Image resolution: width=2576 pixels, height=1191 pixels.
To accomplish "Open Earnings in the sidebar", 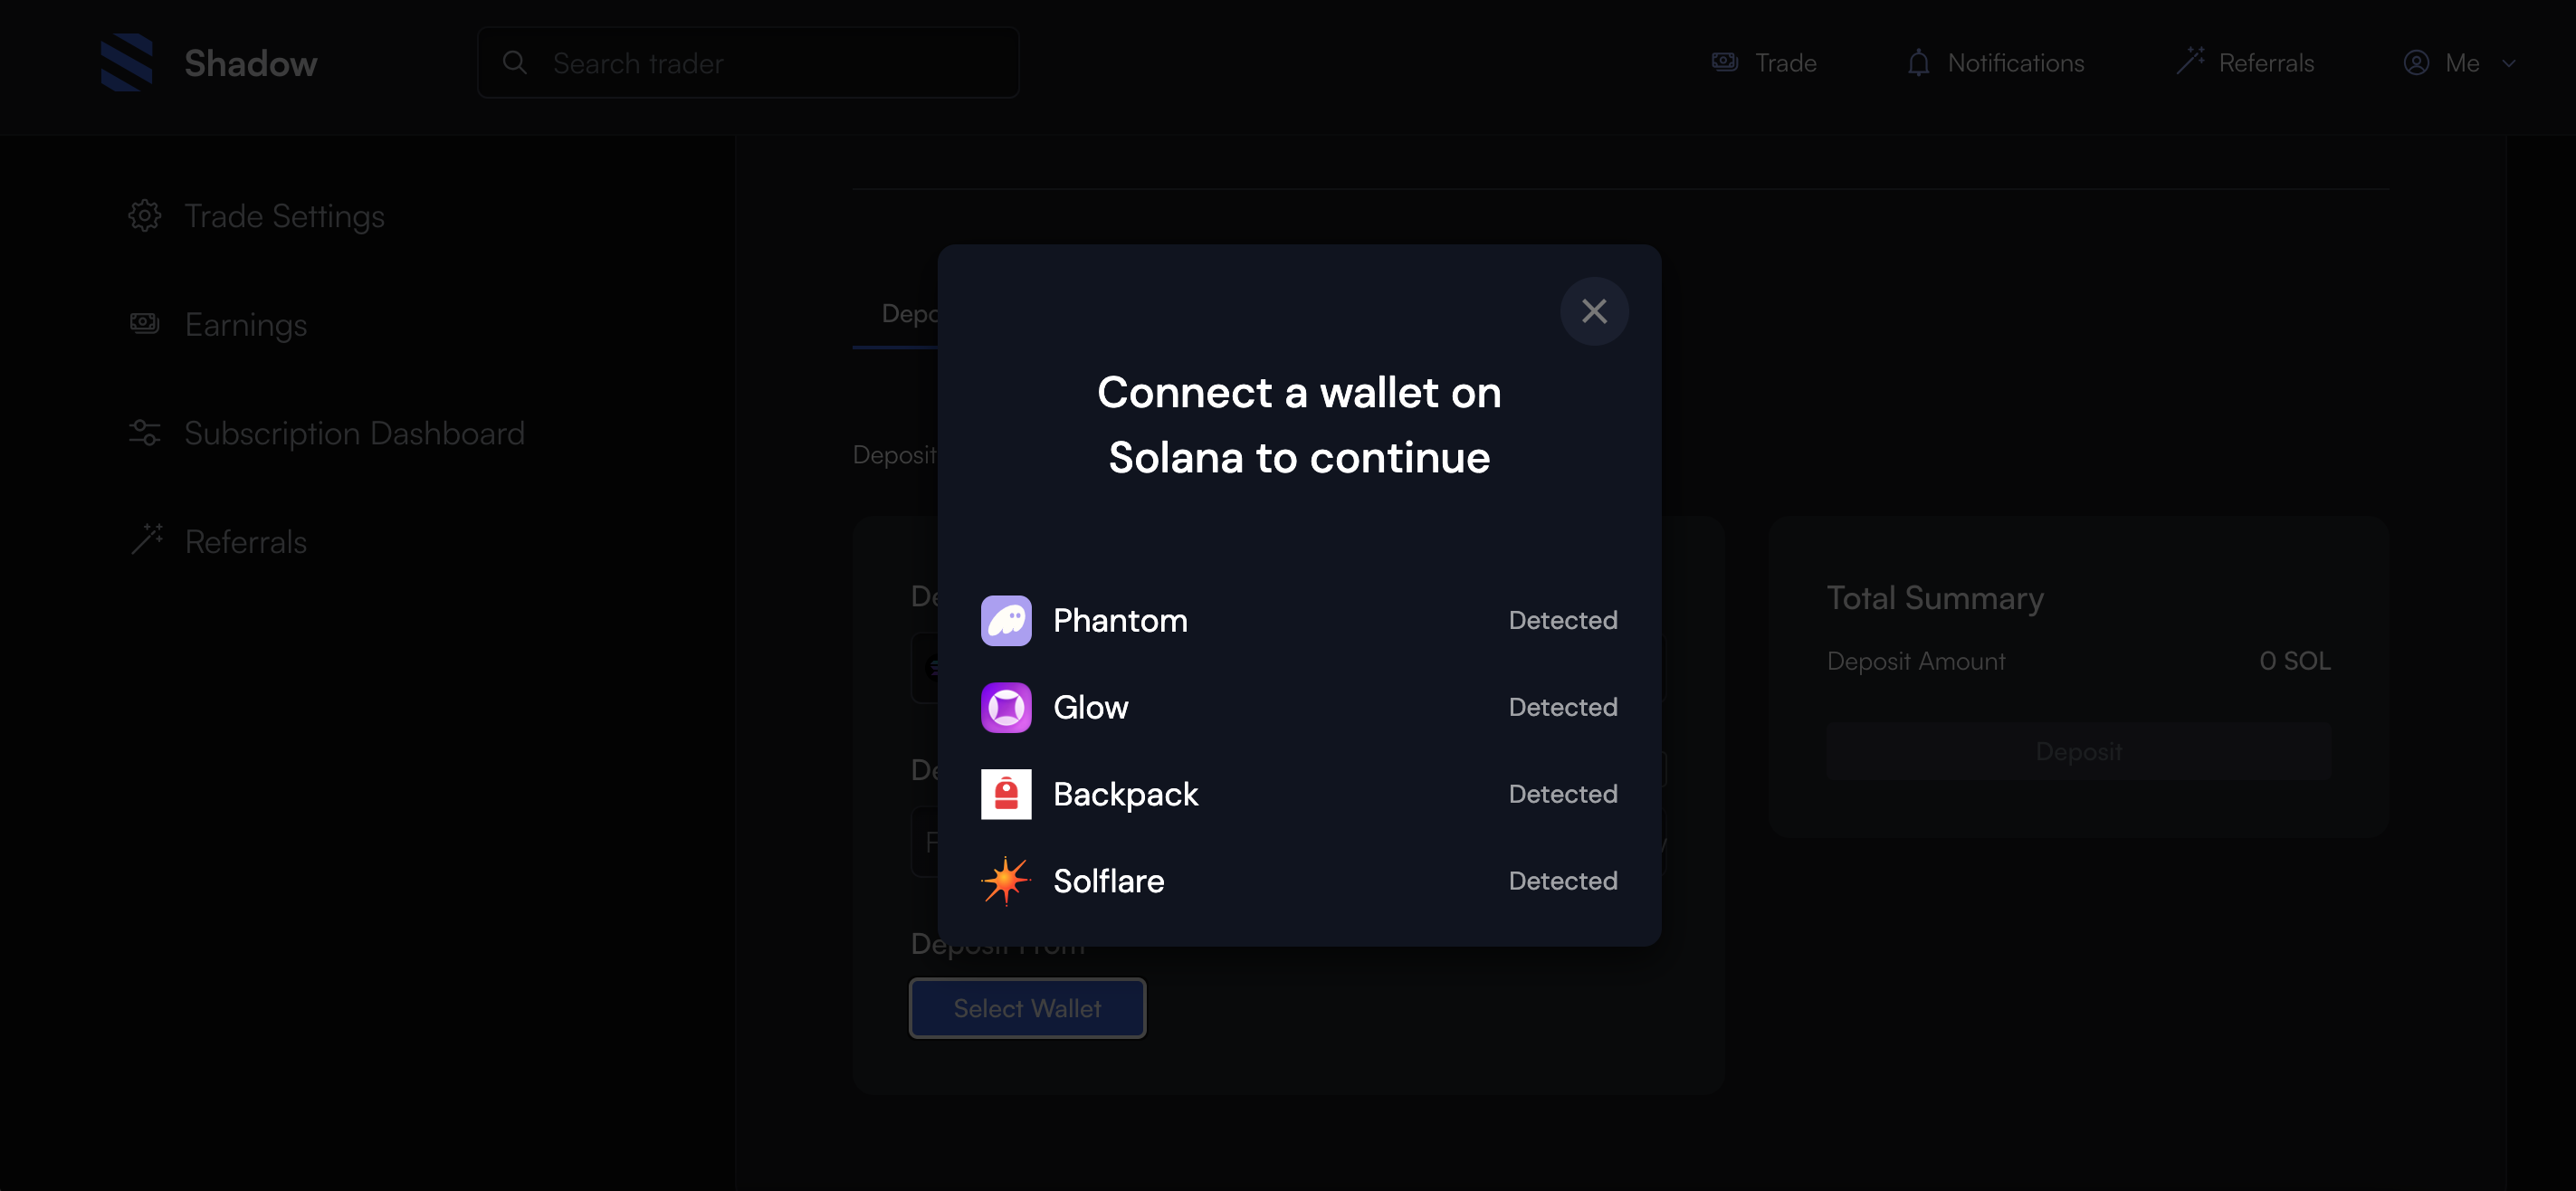I will 246,325.
